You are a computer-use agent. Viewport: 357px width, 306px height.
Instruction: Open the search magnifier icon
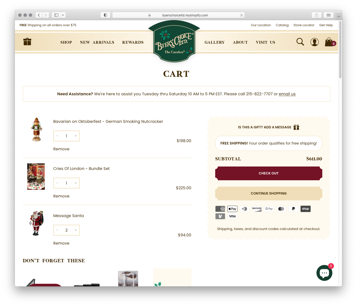[x=300, y=42]
